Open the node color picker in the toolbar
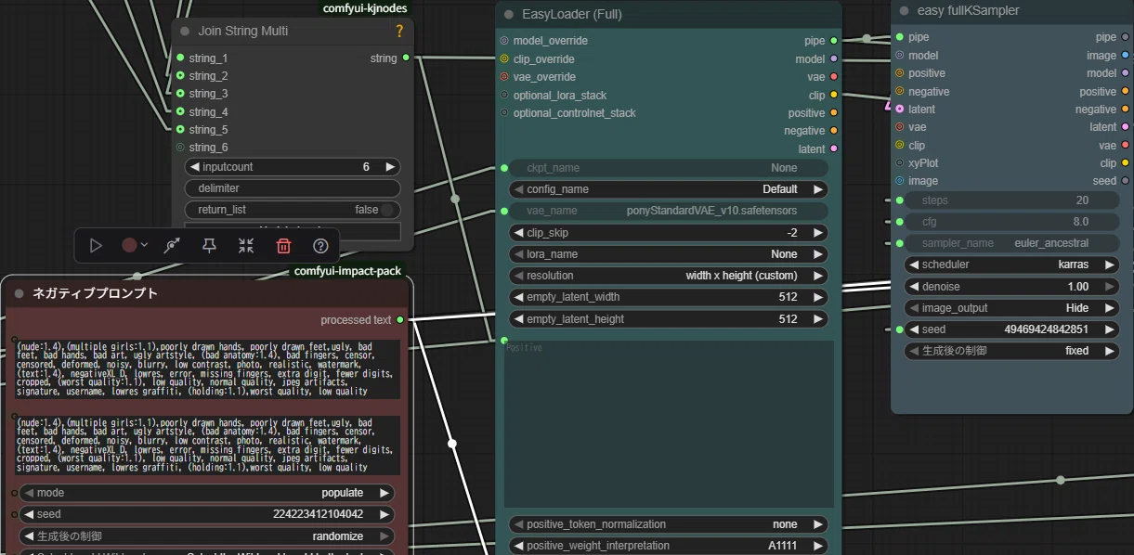Viewport: 1134px width, 555px height. pos(135,246)
